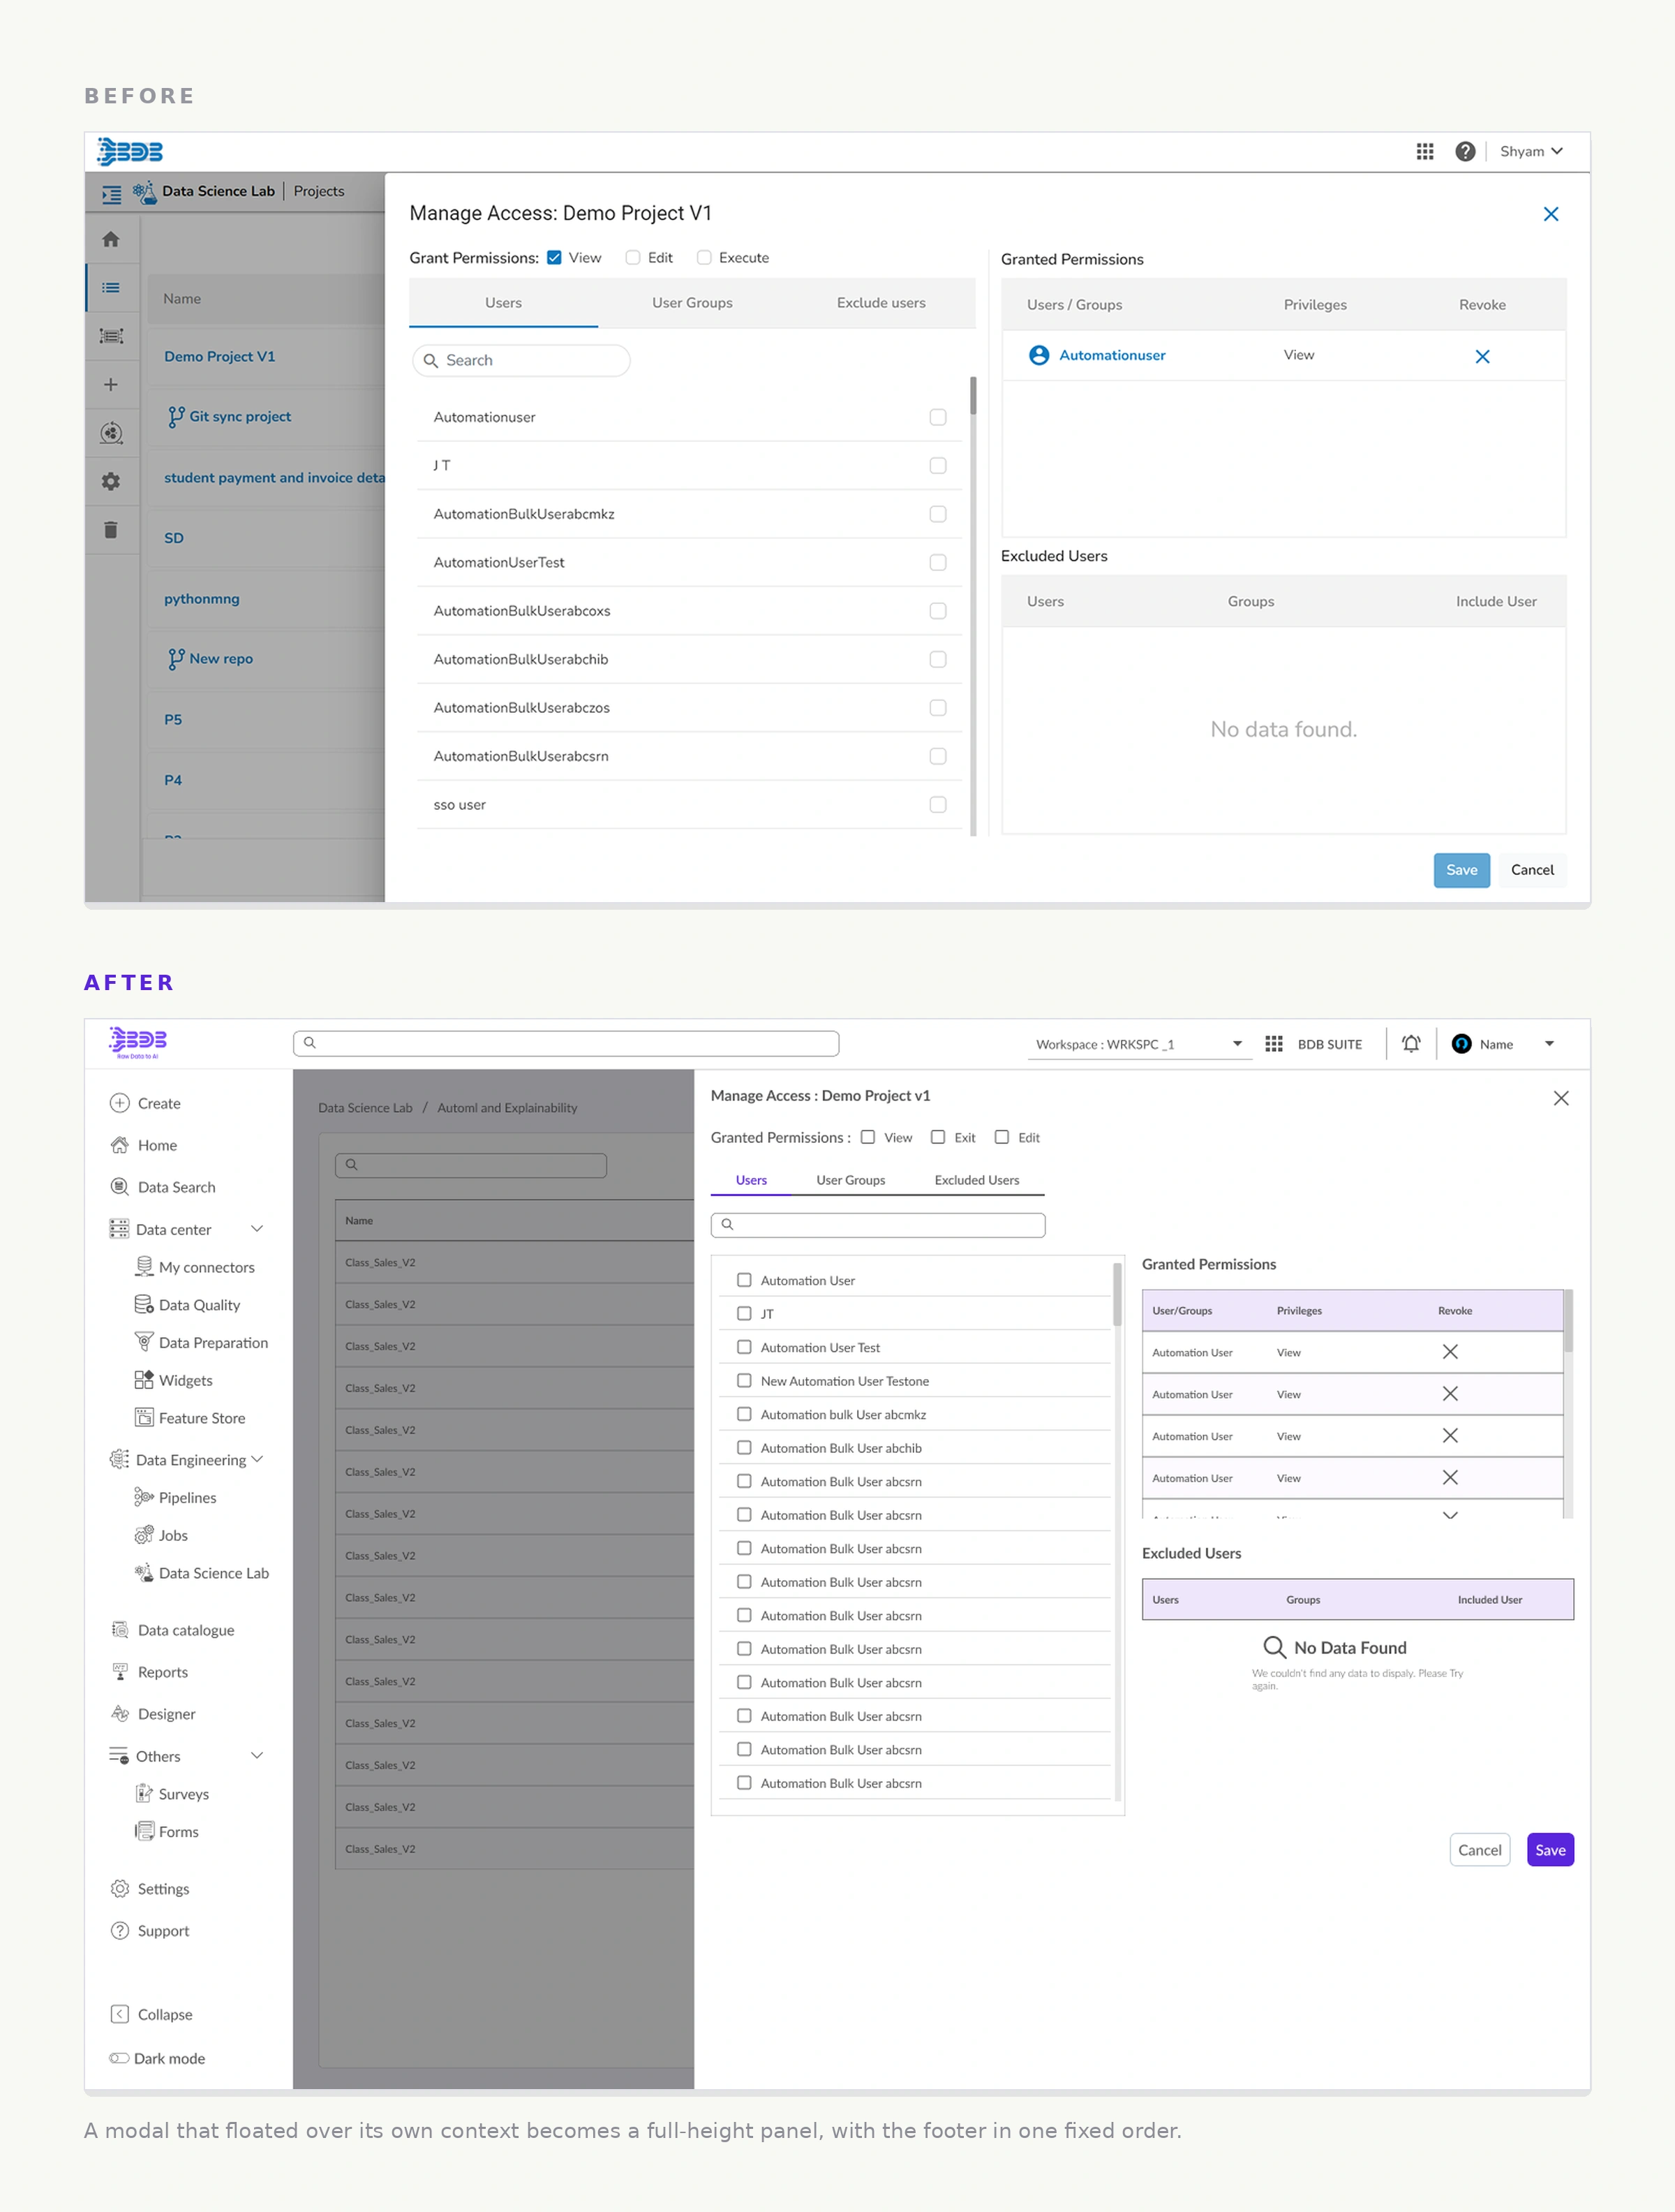Open the Demo Project V1 link in the project list
The height and width of the screenshot is (2212, 1675).
coord(220,356)
